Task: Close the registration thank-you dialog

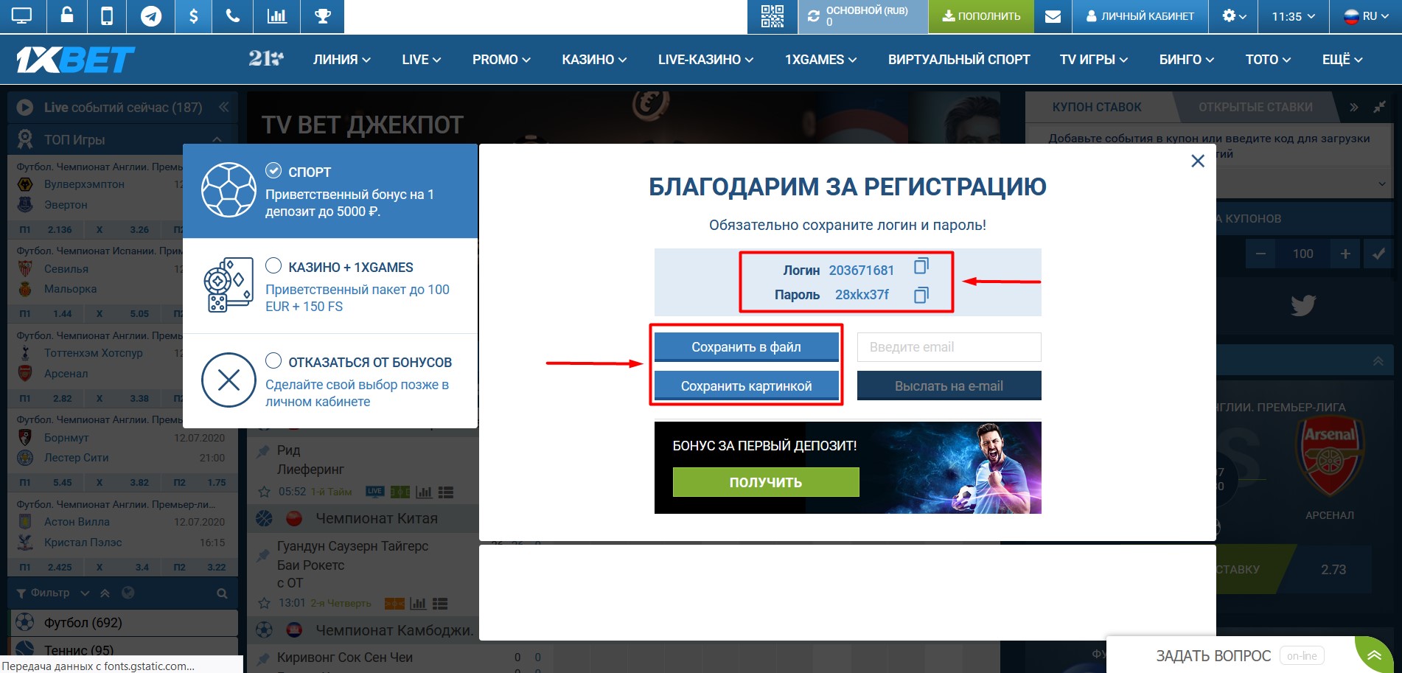Action: pos(1198,161)
